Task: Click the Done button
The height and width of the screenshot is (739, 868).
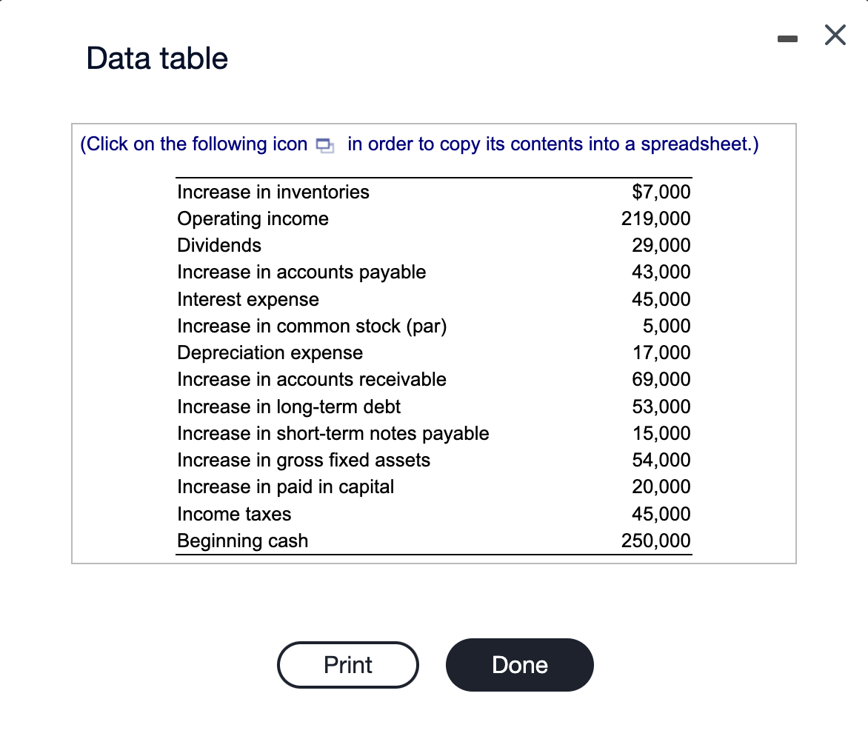Action: [519, 664]
